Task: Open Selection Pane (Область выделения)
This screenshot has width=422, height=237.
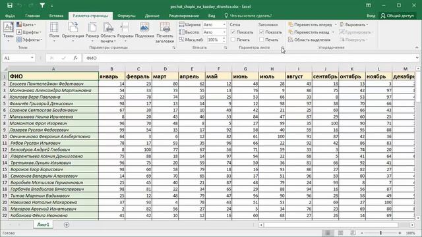Action: coord(309,39)
